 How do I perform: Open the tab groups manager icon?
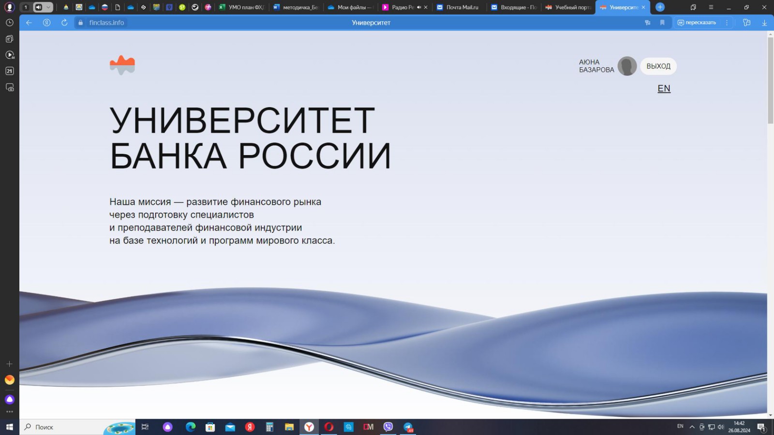coord(693,7)
